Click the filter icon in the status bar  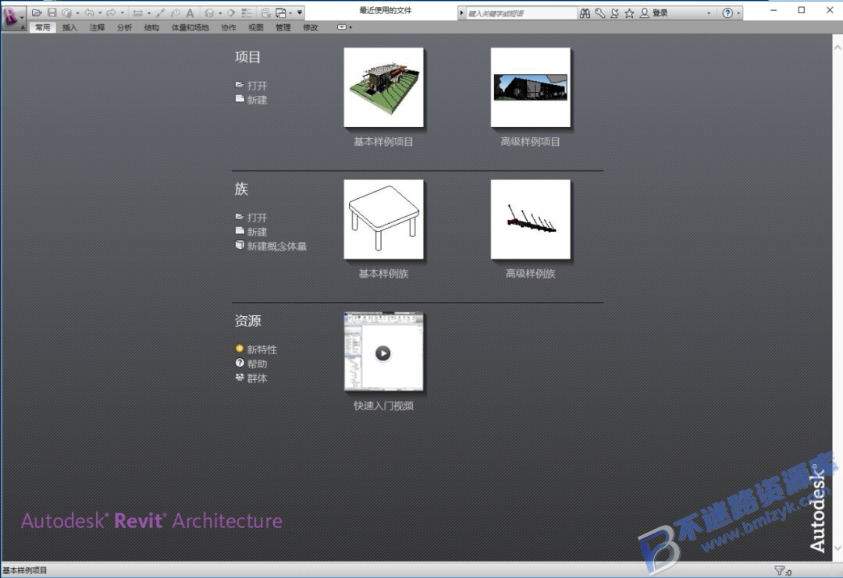pyautogui.click(x=780, y=570)
